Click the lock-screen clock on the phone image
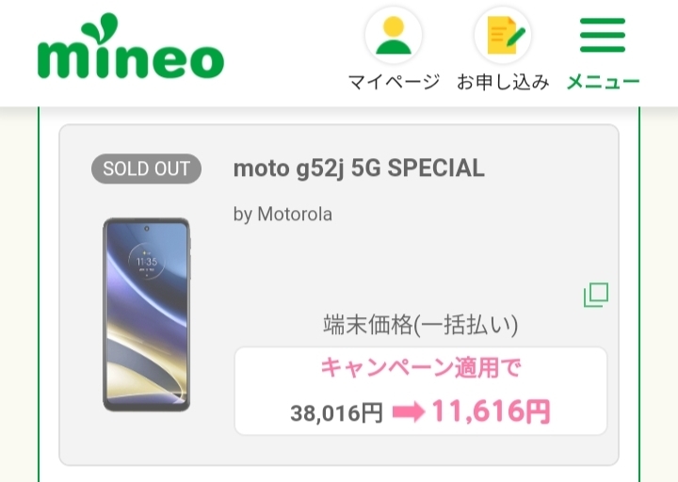The height and width of the screenshot is (482, 678). [146, 261]
